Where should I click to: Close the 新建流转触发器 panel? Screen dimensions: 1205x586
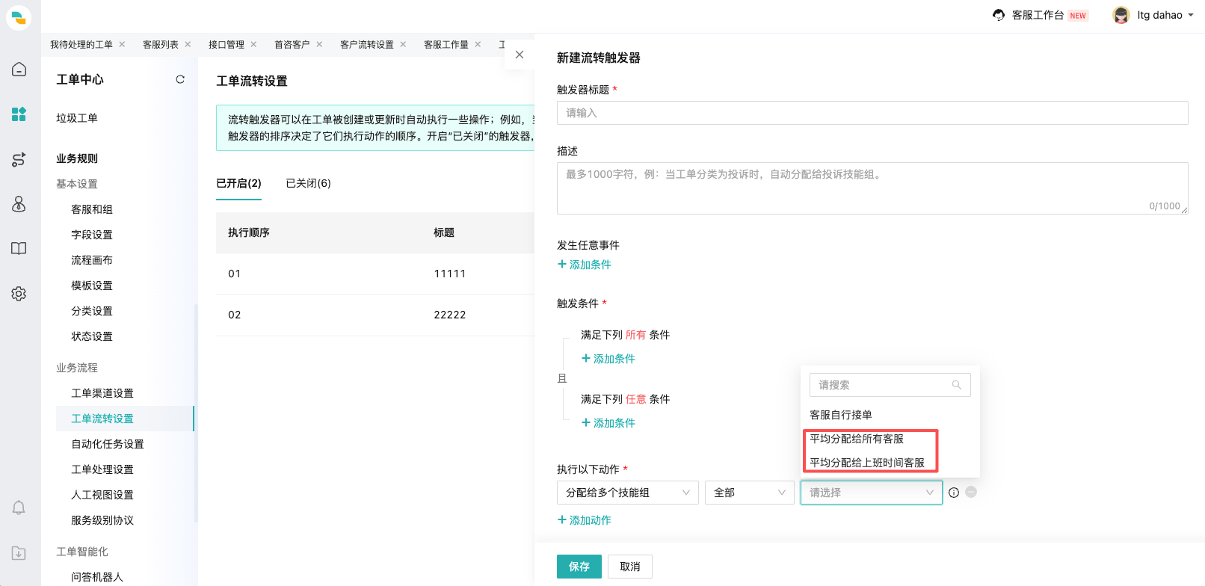pyautogui.click(x=520, y=55)
